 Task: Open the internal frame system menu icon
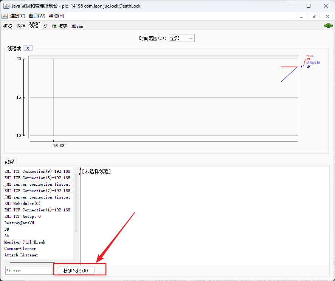click(5, 16)
